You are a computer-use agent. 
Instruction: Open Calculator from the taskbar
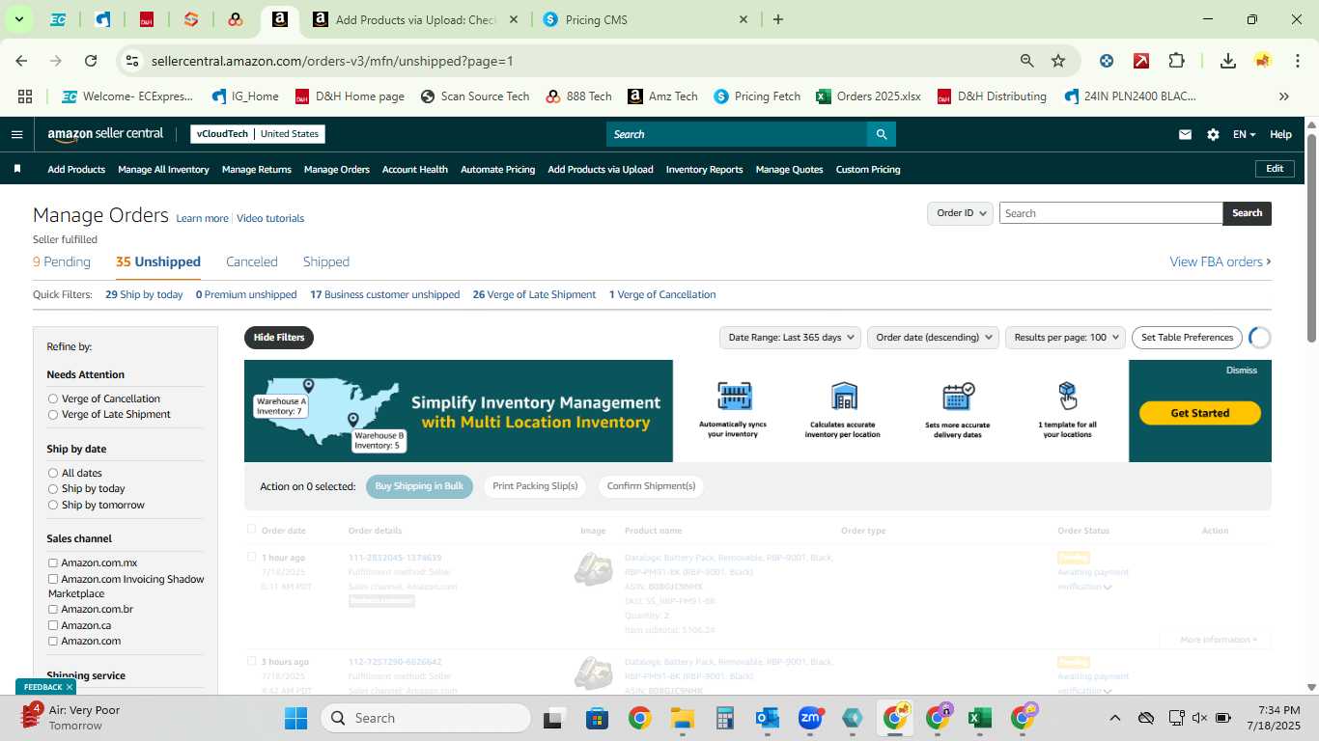725,718
